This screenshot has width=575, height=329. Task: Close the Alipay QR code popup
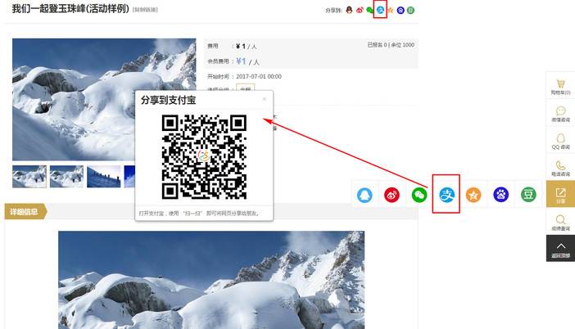click(x=264, y=99)
